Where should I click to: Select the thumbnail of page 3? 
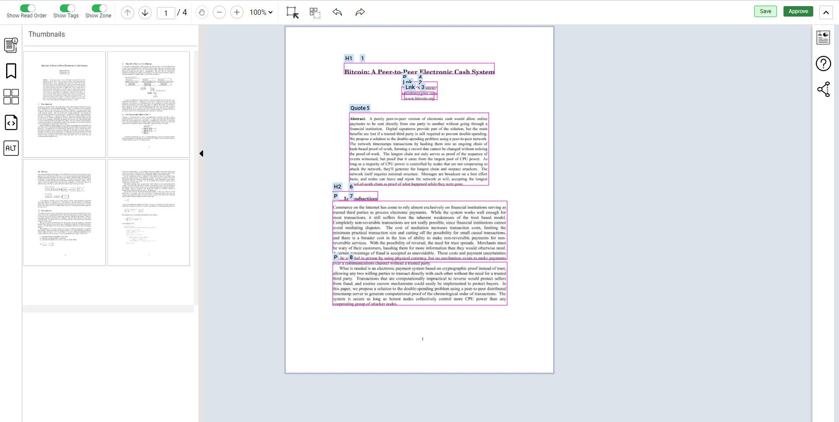point(64,213)
